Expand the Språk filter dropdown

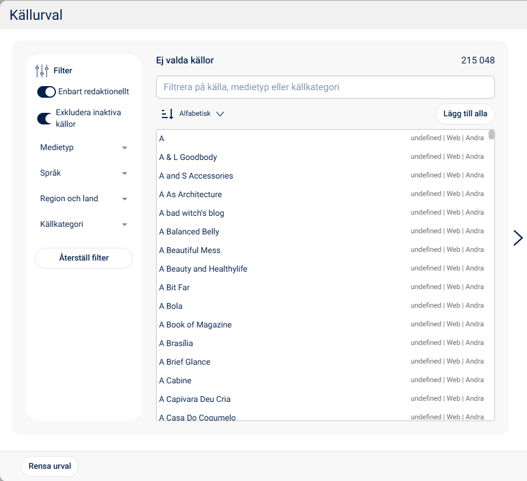(84, 173)
